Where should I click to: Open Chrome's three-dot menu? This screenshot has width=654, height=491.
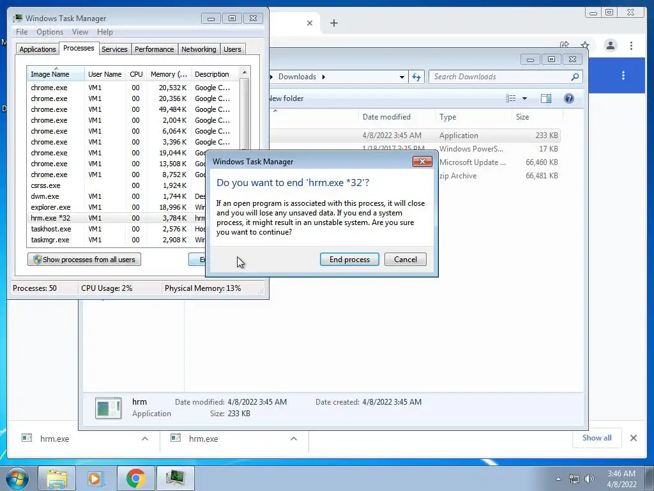point(631,45)
